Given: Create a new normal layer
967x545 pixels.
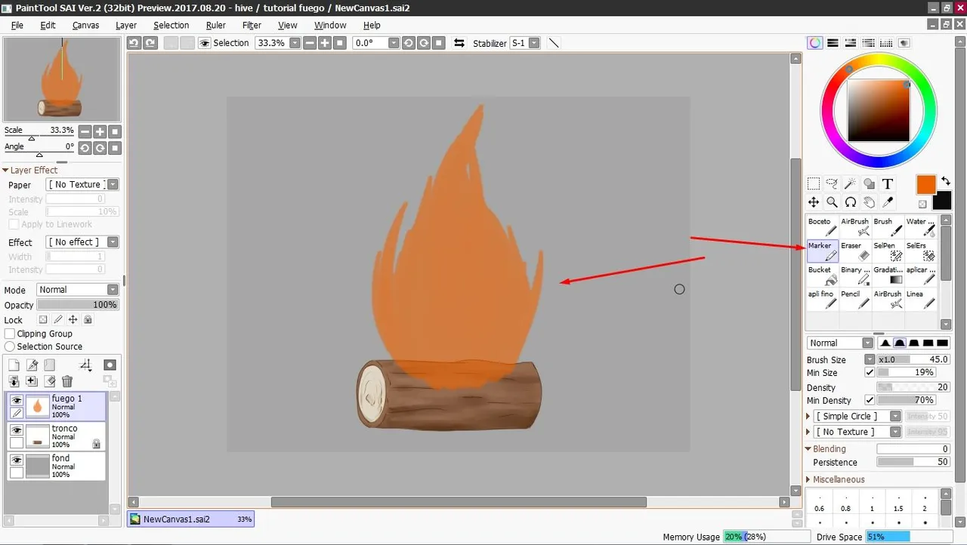Looking at the screenshot, I should (x=14, y=365).
